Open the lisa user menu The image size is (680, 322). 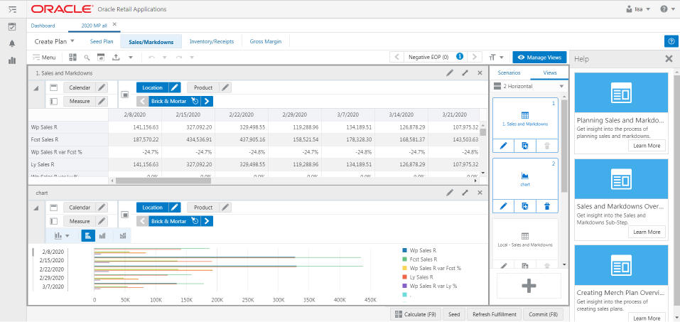coord(639,9)
